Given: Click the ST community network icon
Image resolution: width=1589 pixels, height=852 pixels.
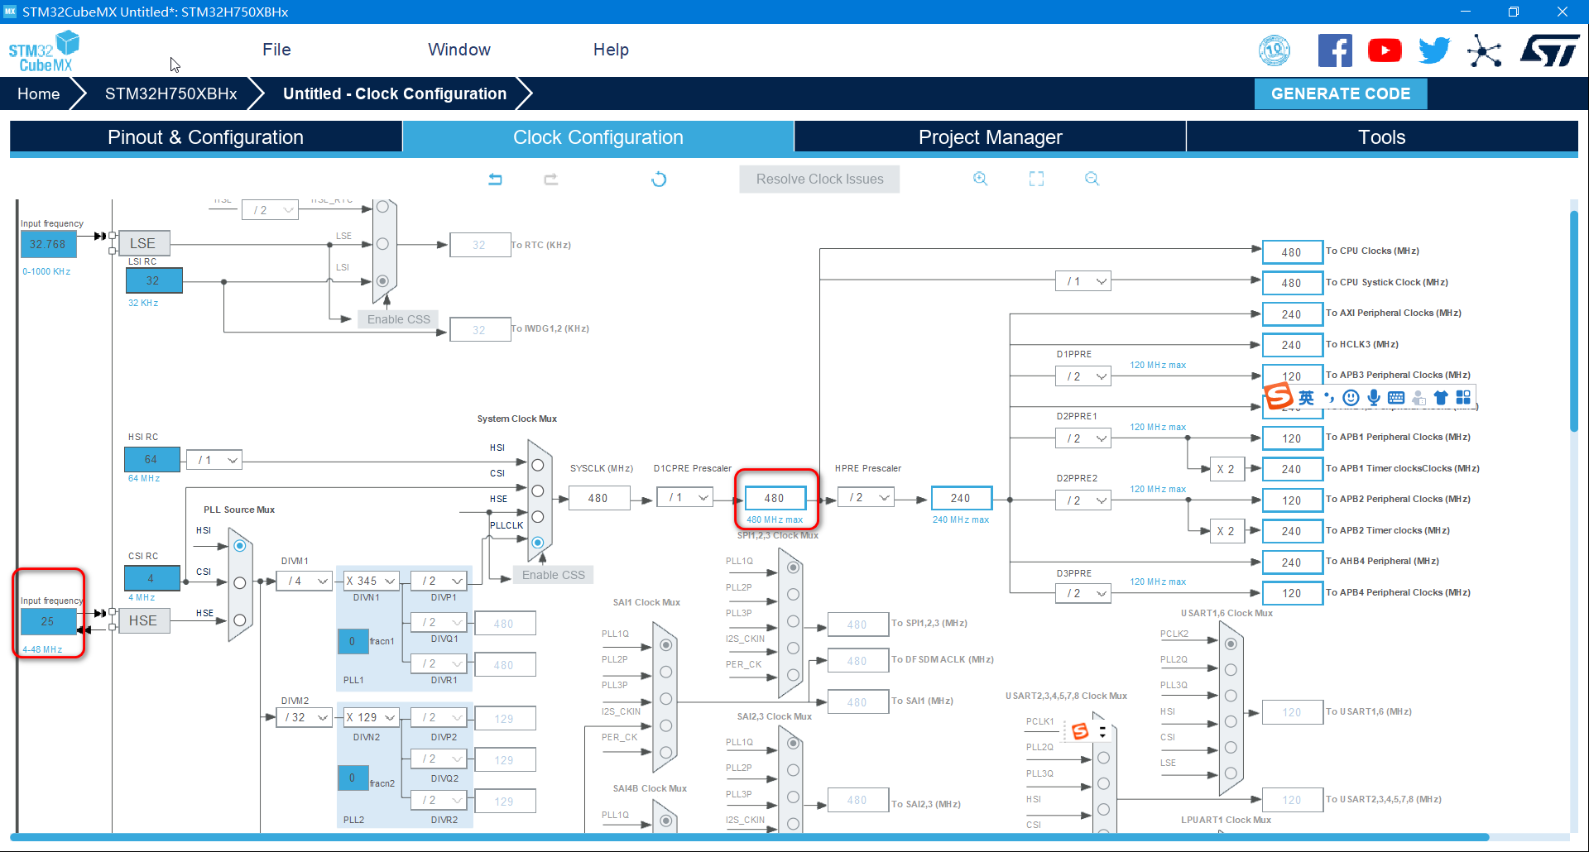Looking at the screenshot, I should tap(1485, 51).
